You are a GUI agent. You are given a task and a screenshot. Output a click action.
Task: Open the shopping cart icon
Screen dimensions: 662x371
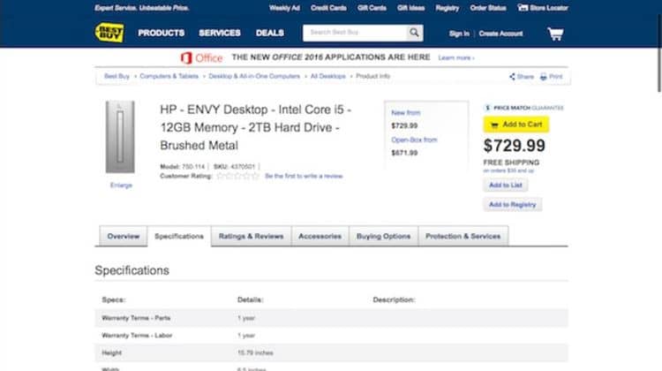click(555, 34)
